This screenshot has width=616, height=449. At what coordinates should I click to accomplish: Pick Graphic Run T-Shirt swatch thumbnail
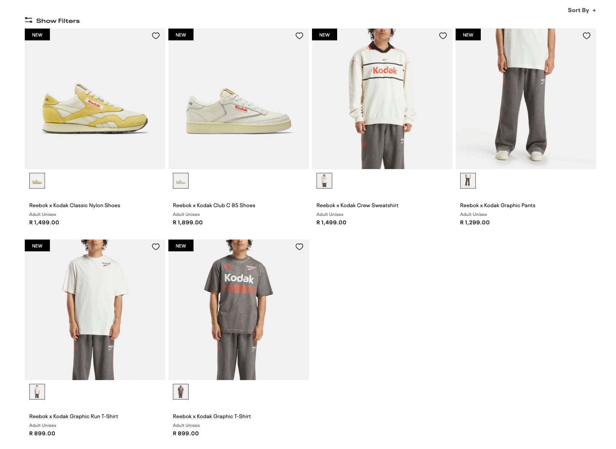click(x=37, y=392)
